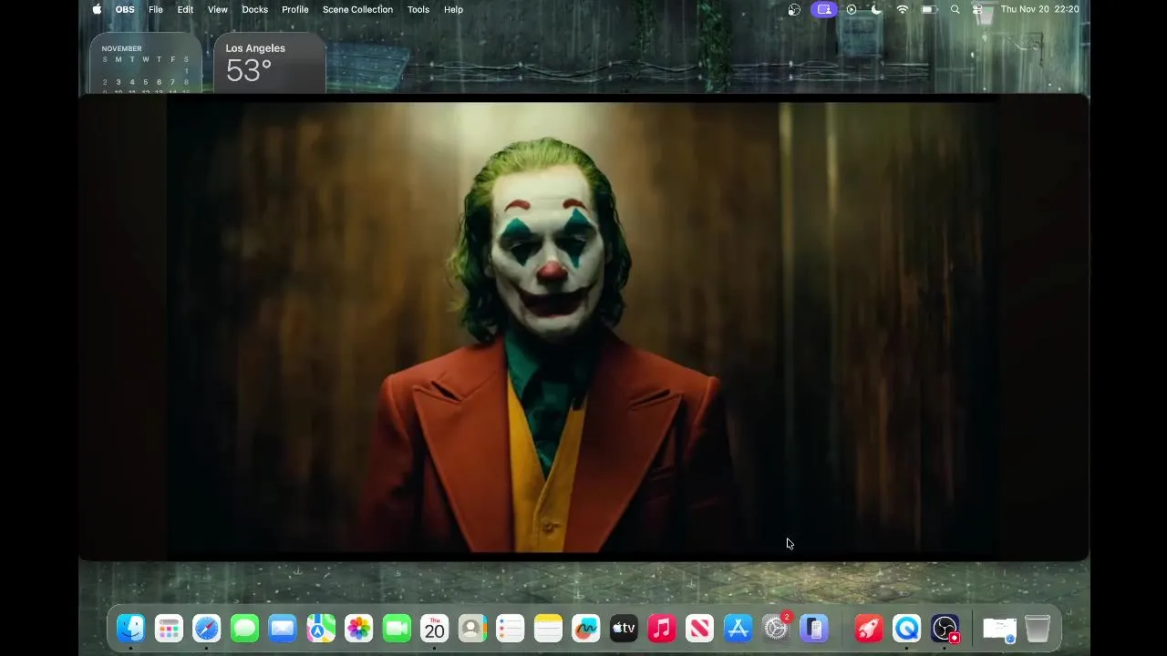Open Control Center in menu bar

[x=977, y=9]
